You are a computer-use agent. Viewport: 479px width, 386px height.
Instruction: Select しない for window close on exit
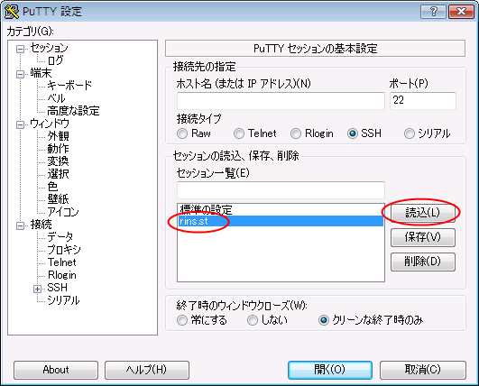[x=253, y=320]
